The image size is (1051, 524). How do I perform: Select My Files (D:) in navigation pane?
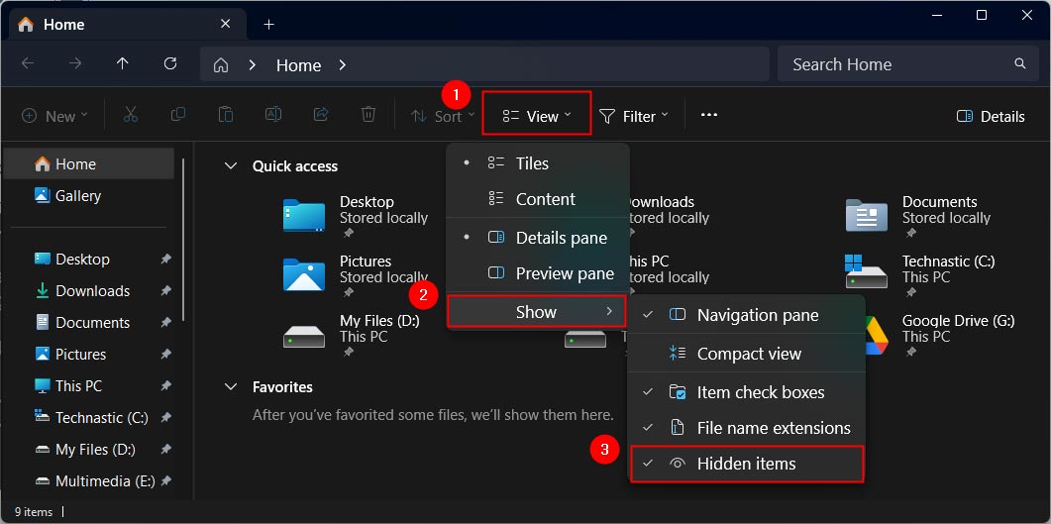(x=88, y=449)
